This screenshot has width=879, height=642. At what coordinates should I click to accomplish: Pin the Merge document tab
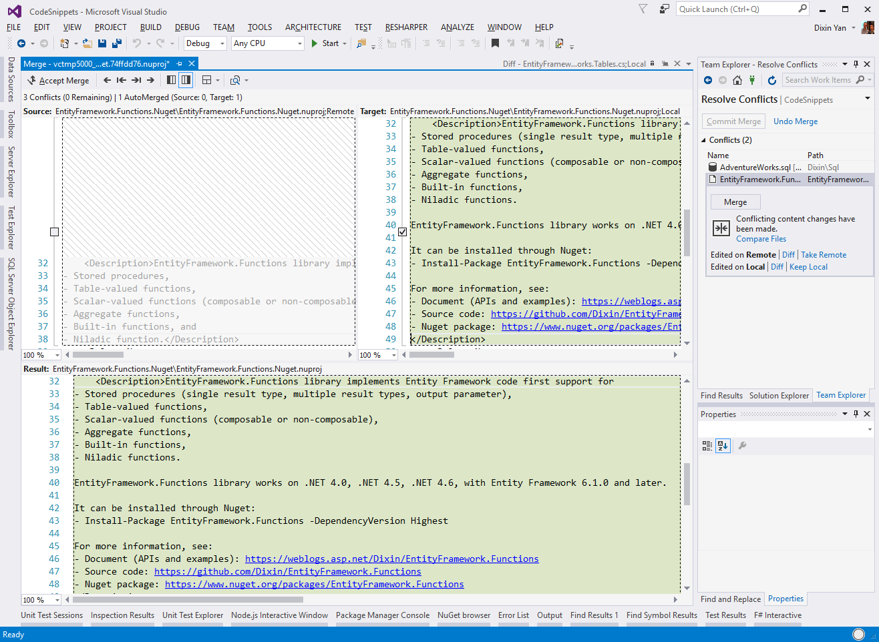pos(179,64)
